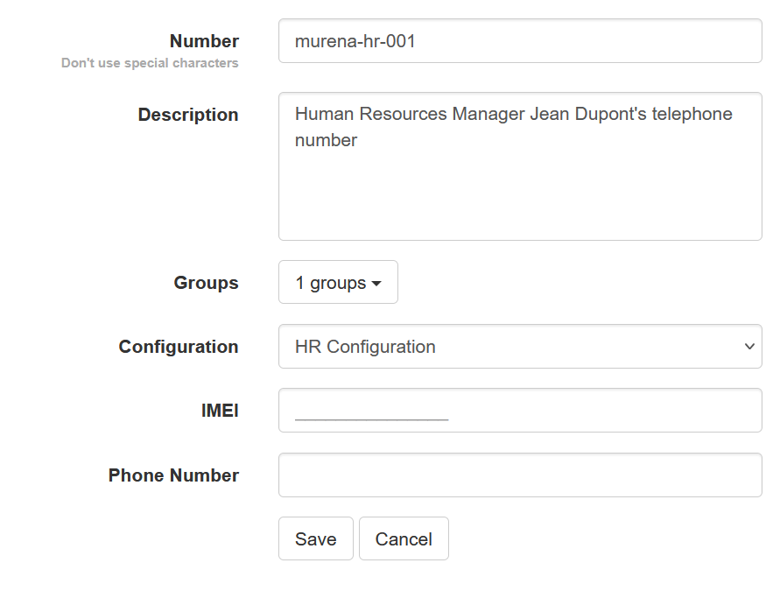
Task: Focus the empty Phone Number field
Action: [520, 475]
